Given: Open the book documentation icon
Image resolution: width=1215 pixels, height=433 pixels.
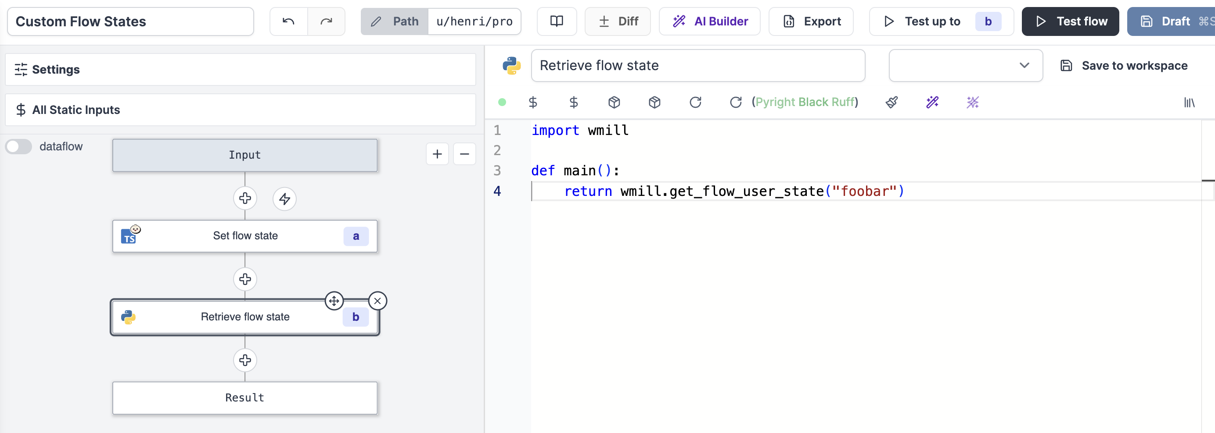Looking at the screenshot, I should 557,21.
